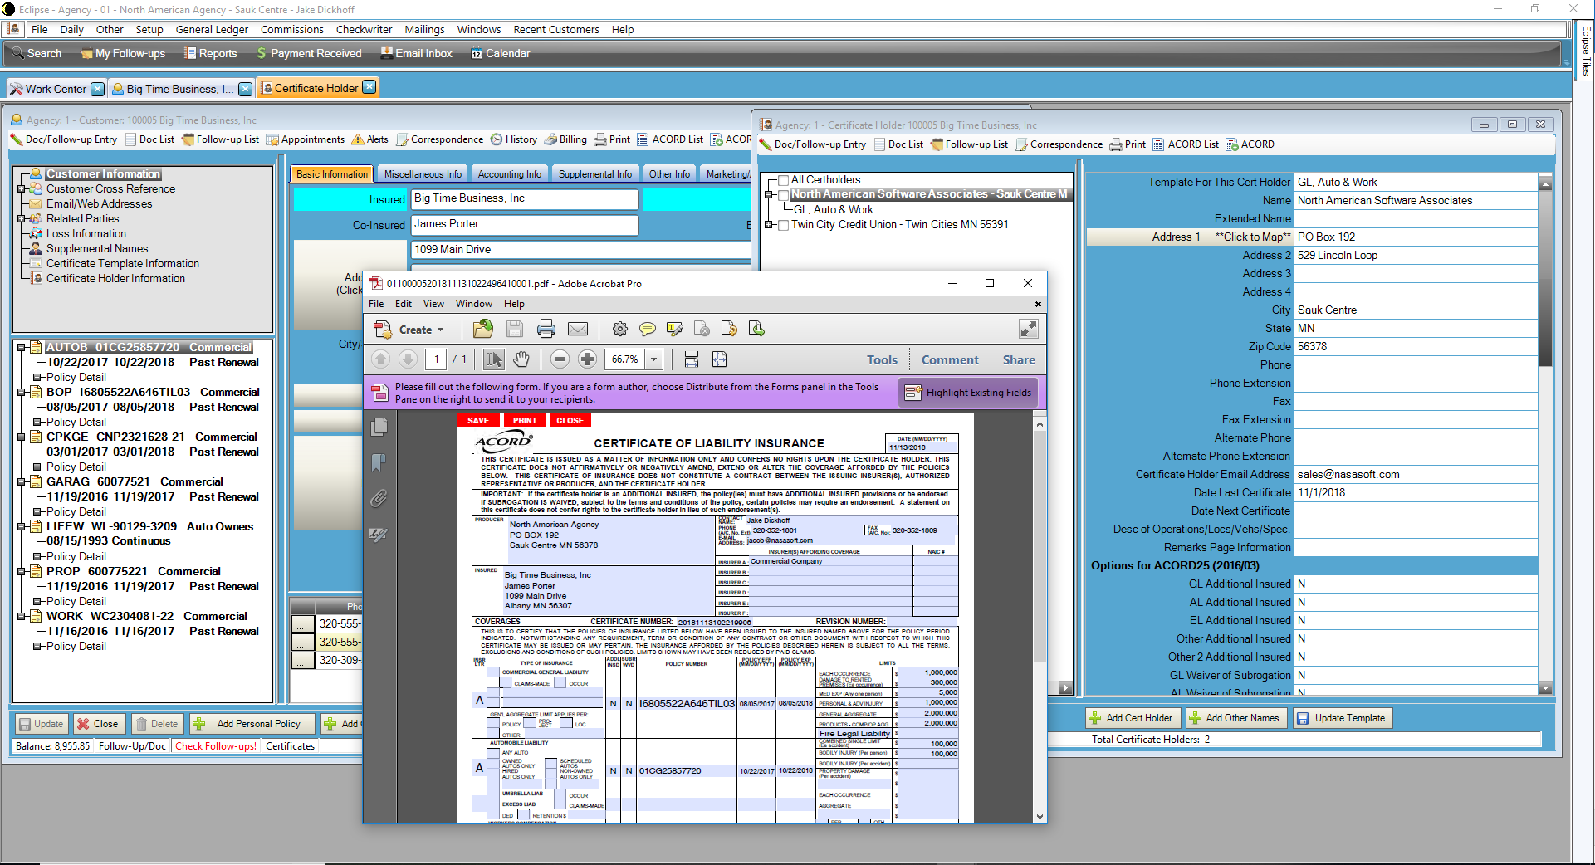
Task: Open History in the customer window toolbar
Action: pyautogui.click(x=514, y=139)
